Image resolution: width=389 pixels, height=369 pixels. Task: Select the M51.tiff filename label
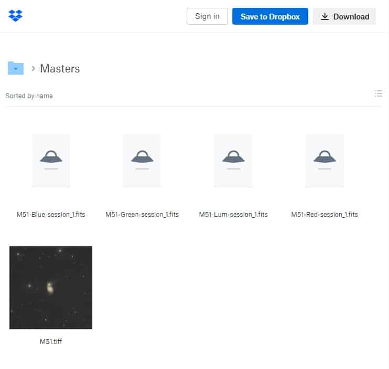point(51,341)
